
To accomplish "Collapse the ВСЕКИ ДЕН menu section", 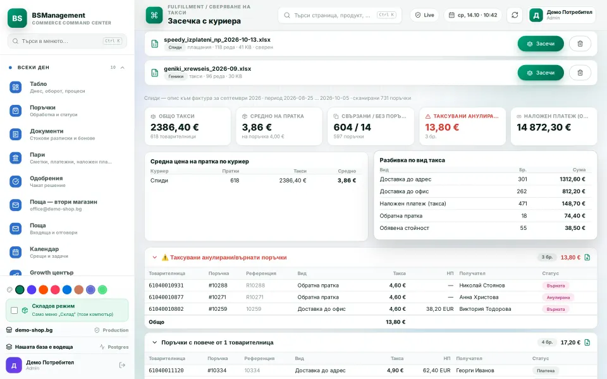I will (122, 68).
